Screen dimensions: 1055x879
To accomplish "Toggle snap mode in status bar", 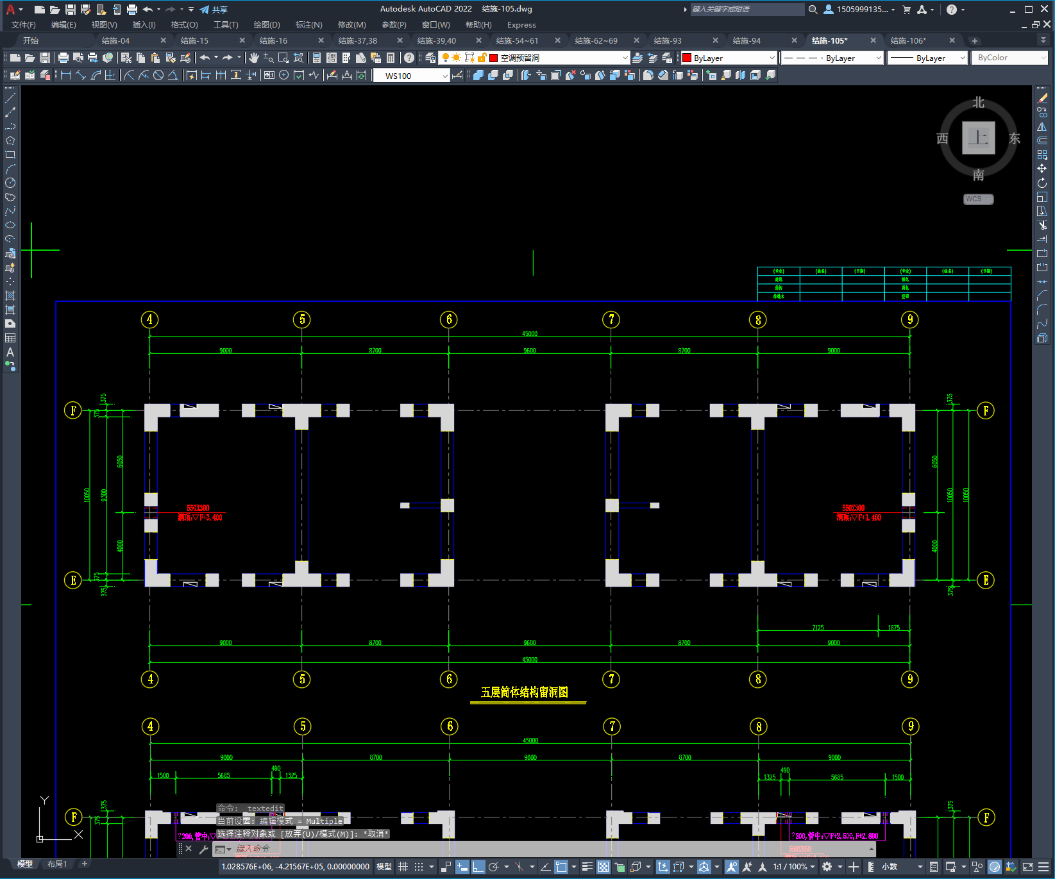I will coord(419,867).
